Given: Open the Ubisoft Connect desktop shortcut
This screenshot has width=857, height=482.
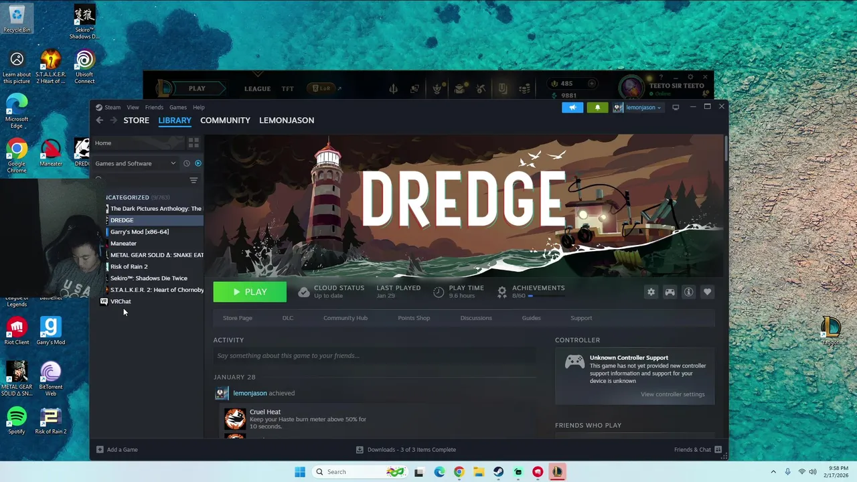Looking at the screenshot, I should (84, 68).
